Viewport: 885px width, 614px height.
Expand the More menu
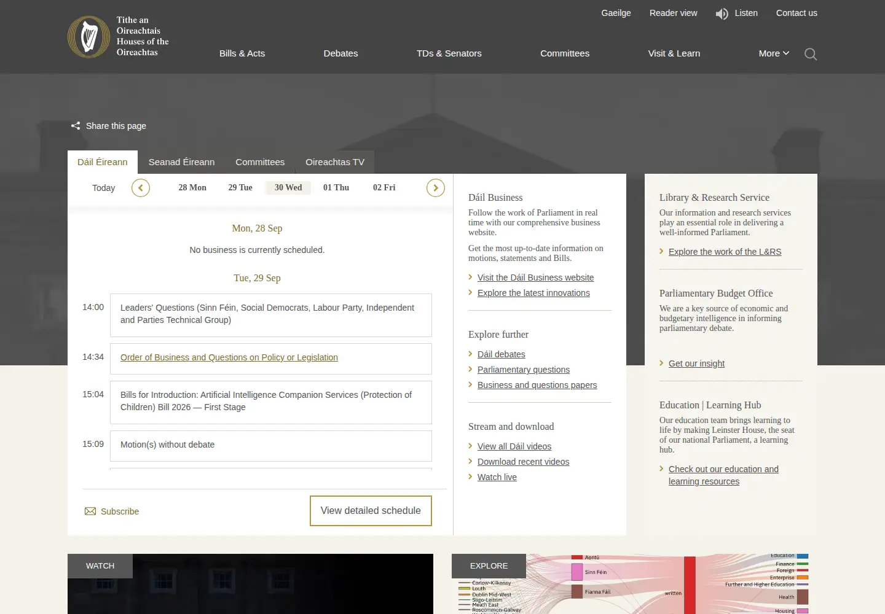tap(774, 53)
